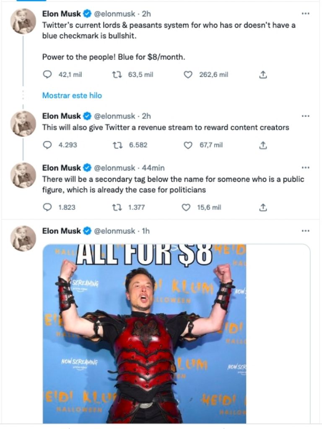Open more options on the 44min tweet
The height and width of the screenshot is (429, 322).
[306, 167]
